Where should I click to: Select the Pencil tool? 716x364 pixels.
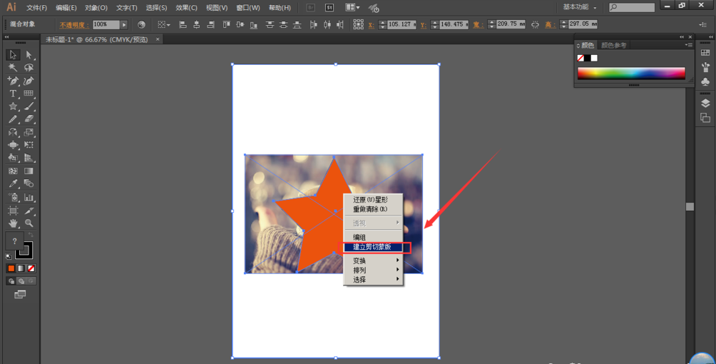13,119
